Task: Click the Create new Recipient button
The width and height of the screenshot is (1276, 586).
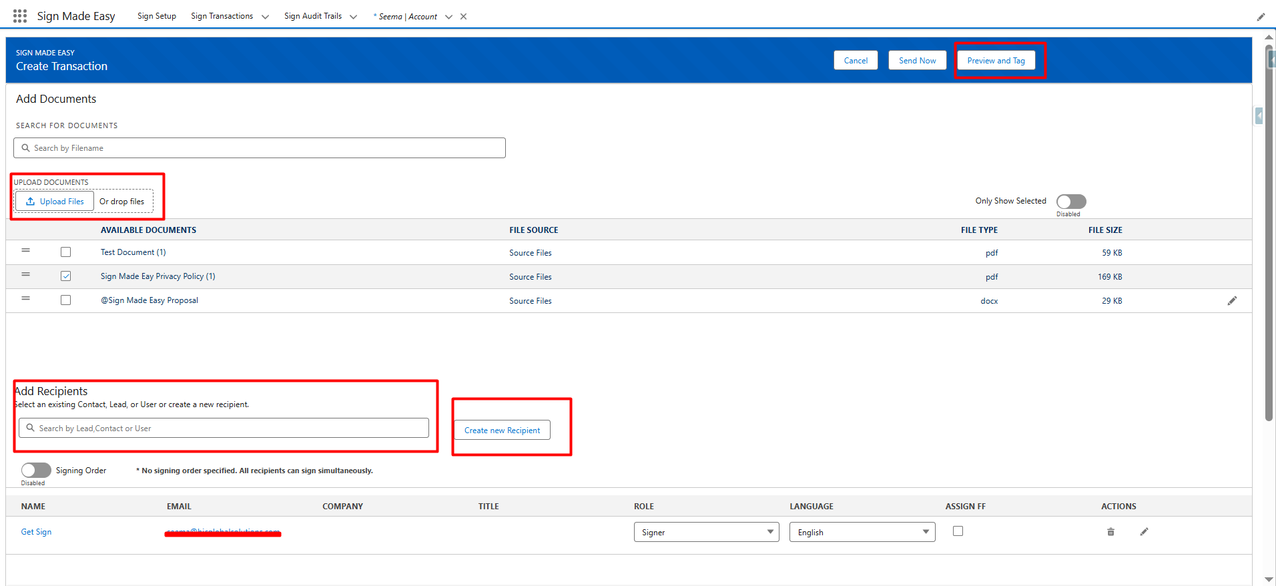Action: click(x=502, y=430)
